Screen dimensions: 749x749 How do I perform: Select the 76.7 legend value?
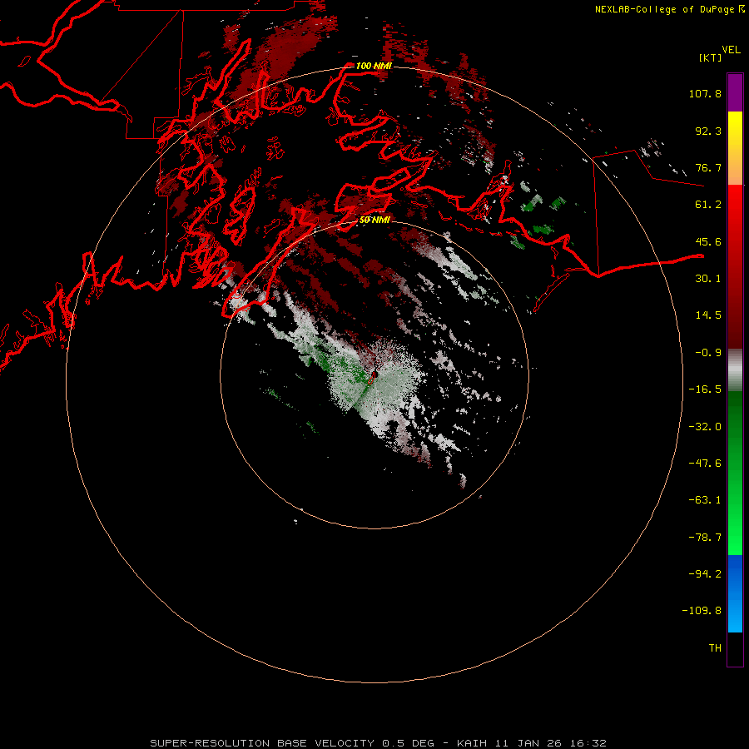[708, 167]
